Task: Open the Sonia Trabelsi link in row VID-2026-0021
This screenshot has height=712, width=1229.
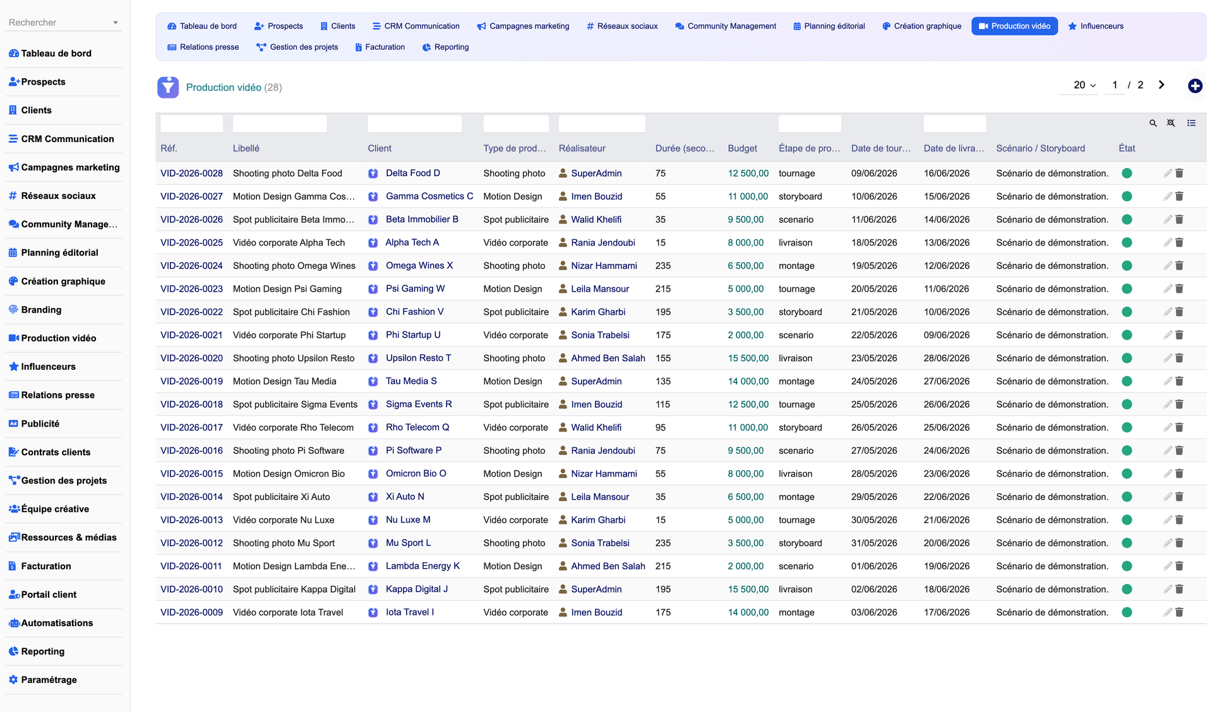Action: pos(600,335)
